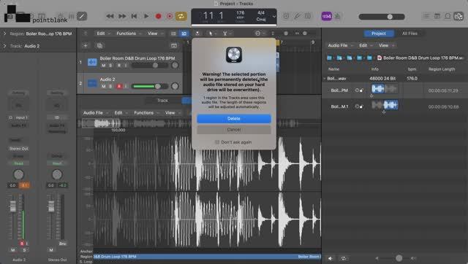Screen dimensions: 468x264
Task: Click the lock icon on Boil...M.1 row
Action: pyautogui.click(x=361, y=106)
